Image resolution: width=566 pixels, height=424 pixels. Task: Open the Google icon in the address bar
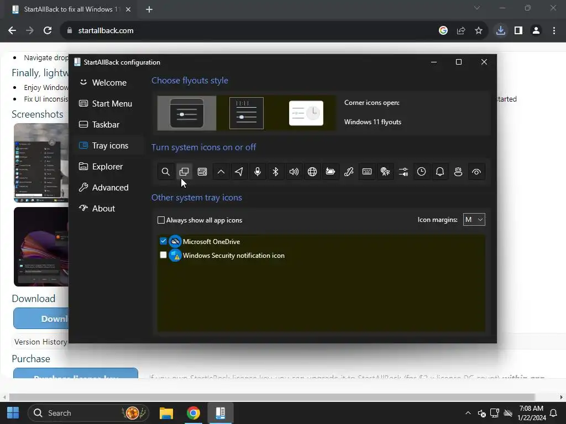click(x=443, y=31)
